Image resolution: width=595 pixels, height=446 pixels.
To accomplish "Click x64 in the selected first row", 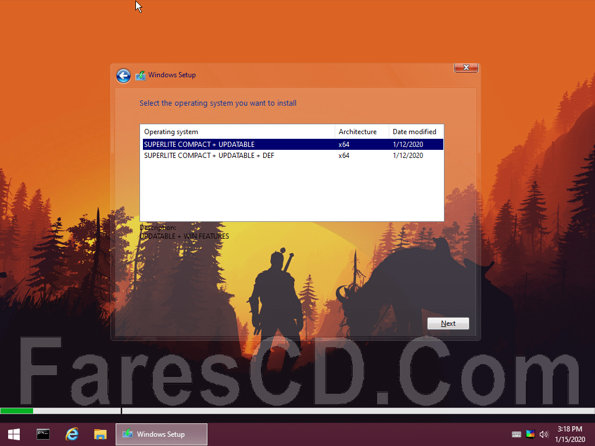I will tap(344, 145).
